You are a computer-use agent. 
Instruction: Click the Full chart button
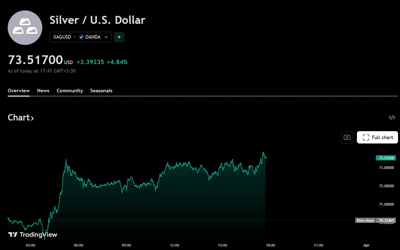tap(377, 137)
